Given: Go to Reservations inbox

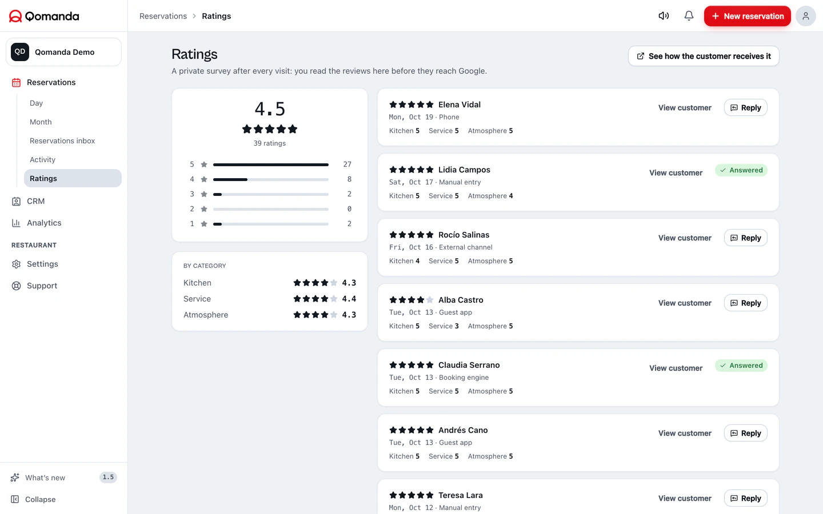Looking at the screenshot, I should point(73,140).
